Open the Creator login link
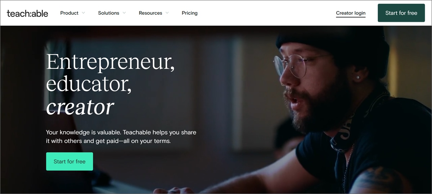 coord(351,13)
